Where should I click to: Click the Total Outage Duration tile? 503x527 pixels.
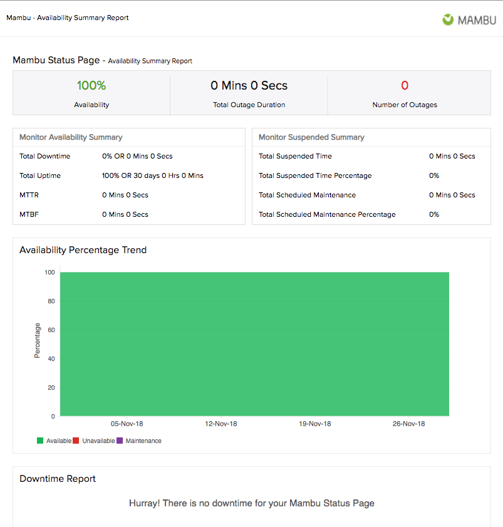248,93
